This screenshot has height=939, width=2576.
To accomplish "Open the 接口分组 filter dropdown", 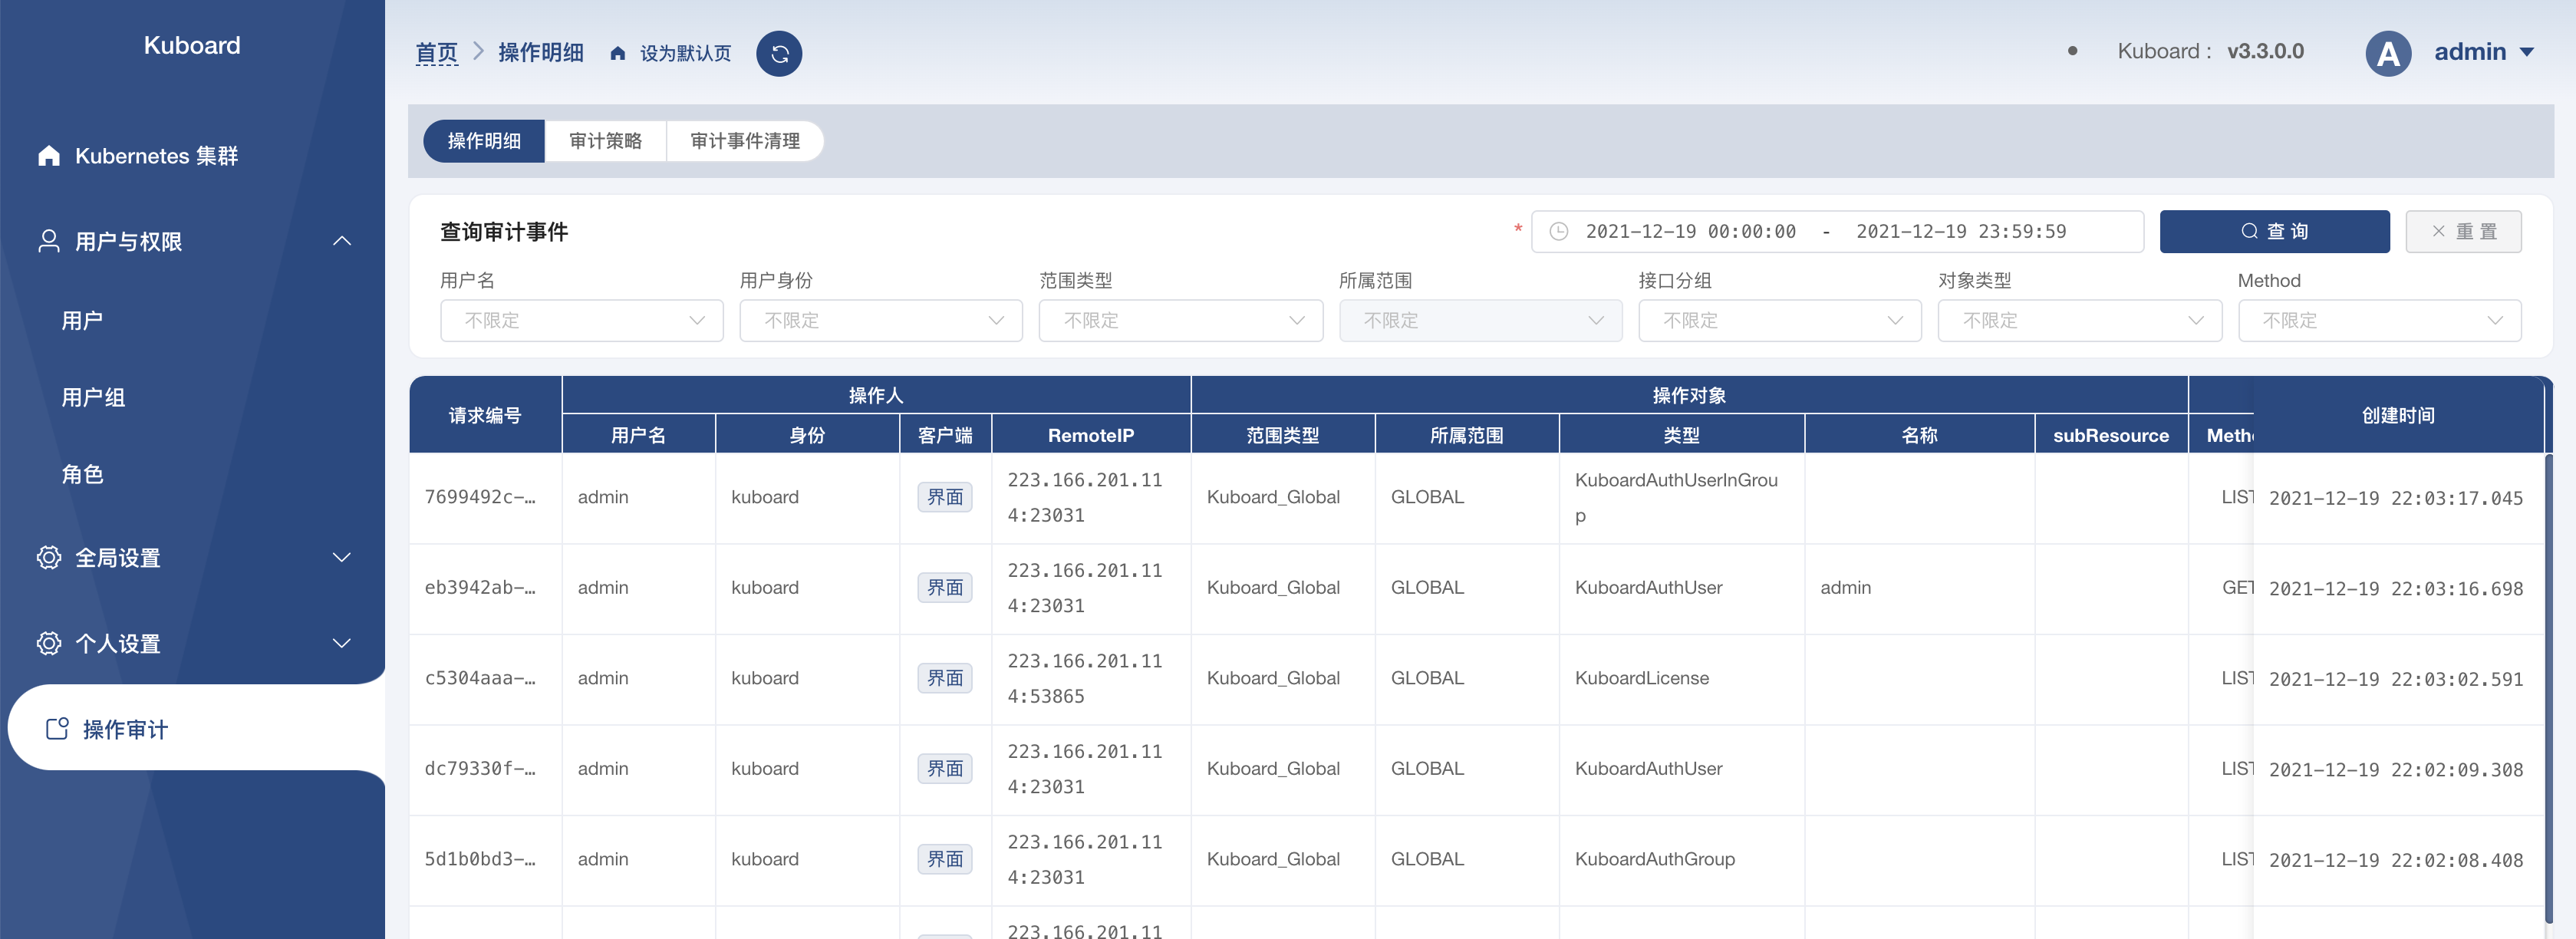I will [1779, 320].
